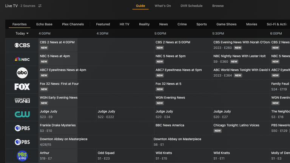Image resolution: width=290 pixels, height=163 pixels.
Task: Select the News category tab
Action: pyautogui.click(x=164, y=24)
